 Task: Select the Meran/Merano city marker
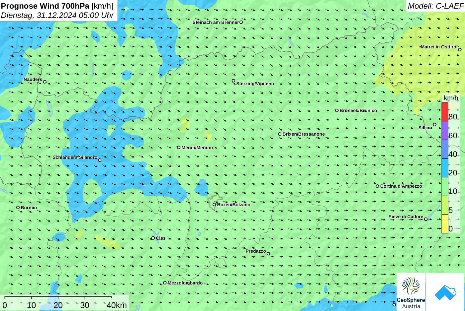(x=179, y=148)
